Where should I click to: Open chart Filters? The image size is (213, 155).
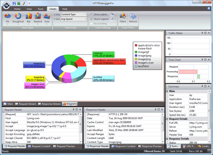(123, 18)
